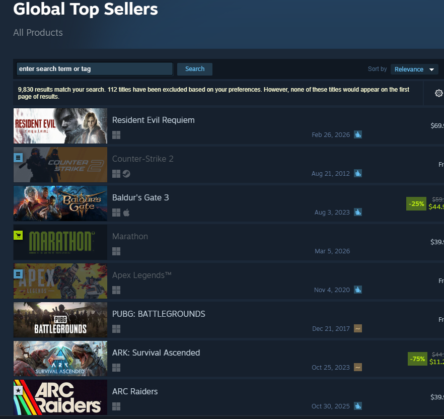The width and height of the screenshot is (444, 419).
Task: Focus the enter search term or tag field
Action: click(95, 69)
